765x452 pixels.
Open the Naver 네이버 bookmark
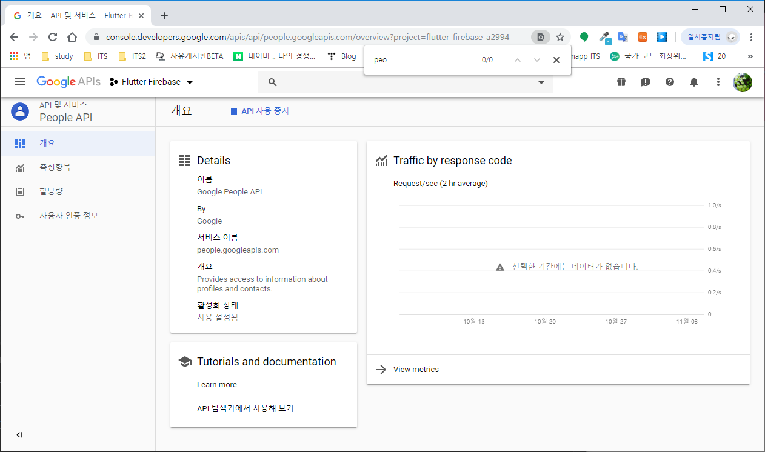pos(275,56)
